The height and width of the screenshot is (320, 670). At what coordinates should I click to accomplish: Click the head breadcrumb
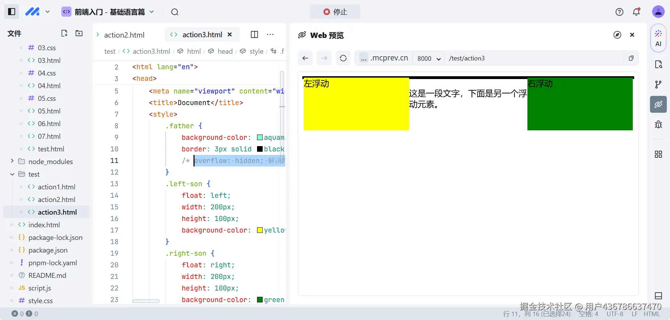click(x=225, y=51)
